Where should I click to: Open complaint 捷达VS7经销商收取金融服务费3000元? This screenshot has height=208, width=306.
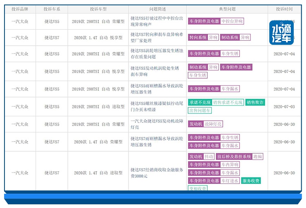[157, 173]
